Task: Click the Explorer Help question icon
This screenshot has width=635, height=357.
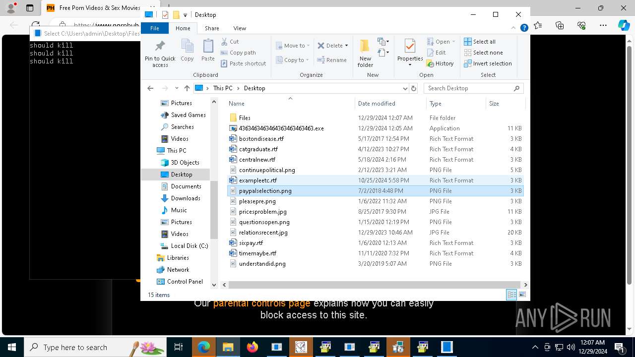Action: [x=524, y=28]
